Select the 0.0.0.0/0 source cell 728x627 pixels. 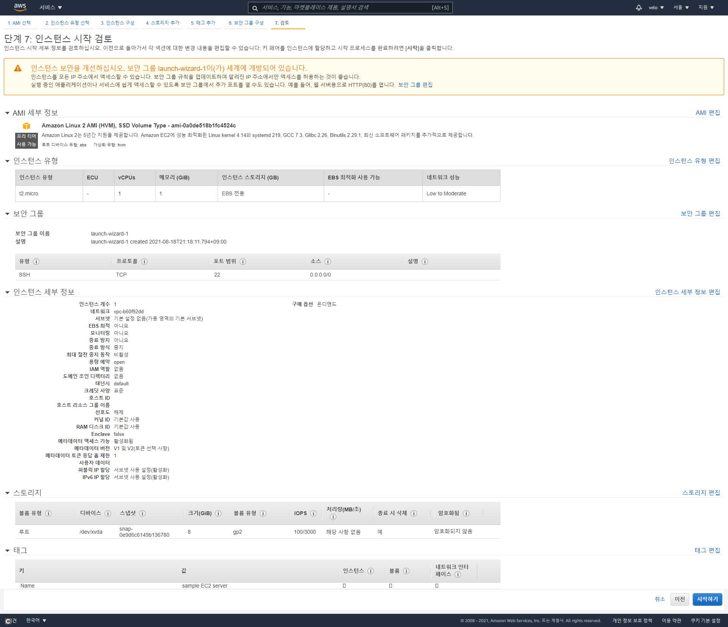320,275
